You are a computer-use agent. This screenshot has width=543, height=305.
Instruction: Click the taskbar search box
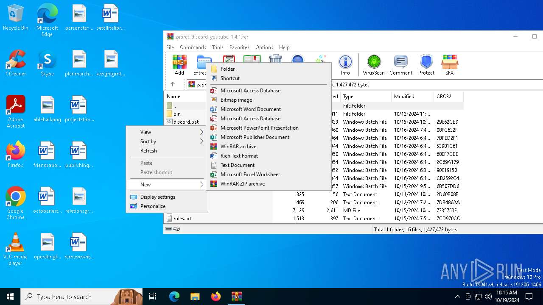[81, 297]
